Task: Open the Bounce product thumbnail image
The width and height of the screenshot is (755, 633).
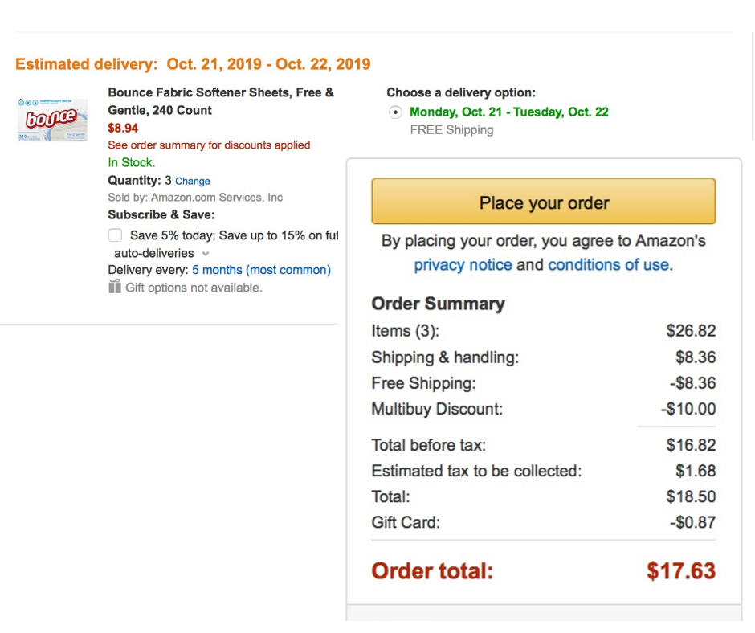Action: click(52, 120)
